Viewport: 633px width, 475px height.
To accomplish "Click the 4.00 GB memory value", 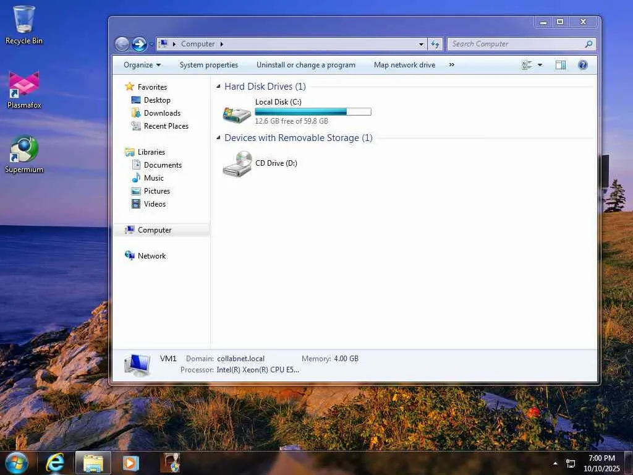I will coord(346,359).
